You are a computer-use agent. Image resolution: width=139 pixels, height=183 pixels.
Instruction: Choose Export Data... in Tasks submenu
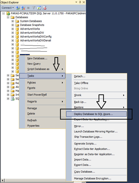tap(96, 165)
